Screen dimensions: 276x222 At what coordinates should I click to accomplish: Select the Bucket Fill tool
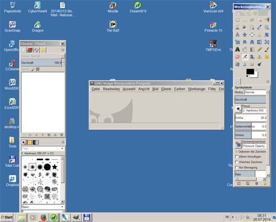click(245, 49)
